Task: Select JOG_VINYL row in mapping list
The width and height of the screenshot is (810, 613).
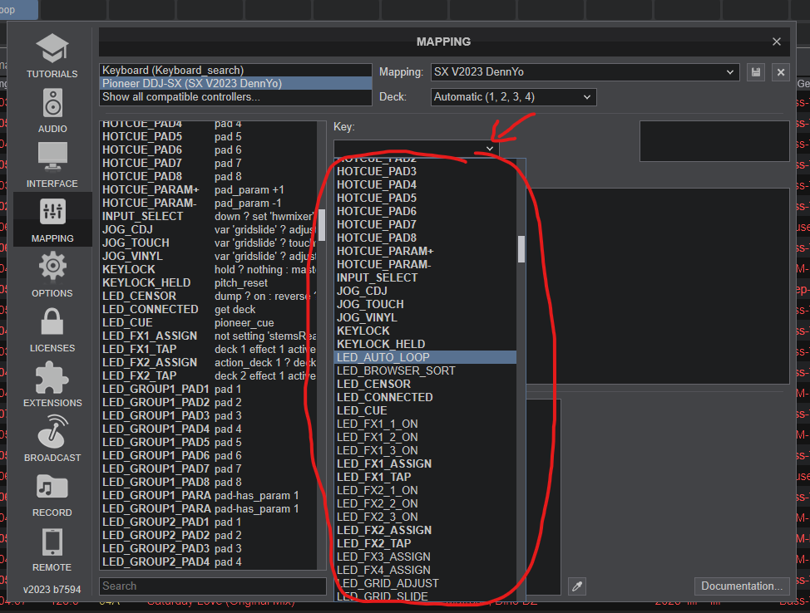Action: [x=209, y=257]
